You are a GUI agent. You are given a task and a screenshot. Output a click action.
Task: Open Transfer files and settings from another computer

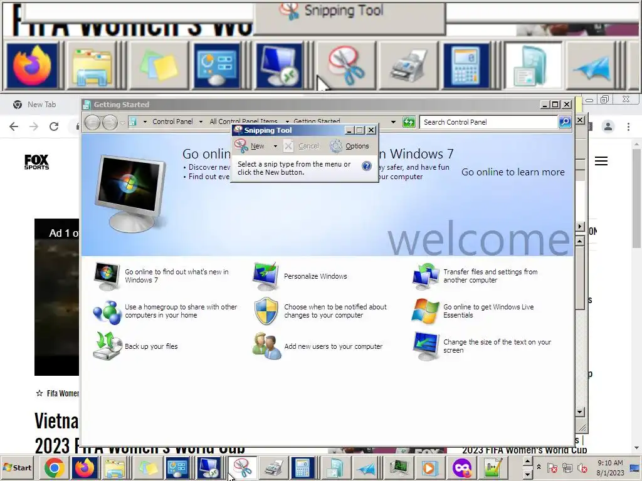click(x=475, y=276)
